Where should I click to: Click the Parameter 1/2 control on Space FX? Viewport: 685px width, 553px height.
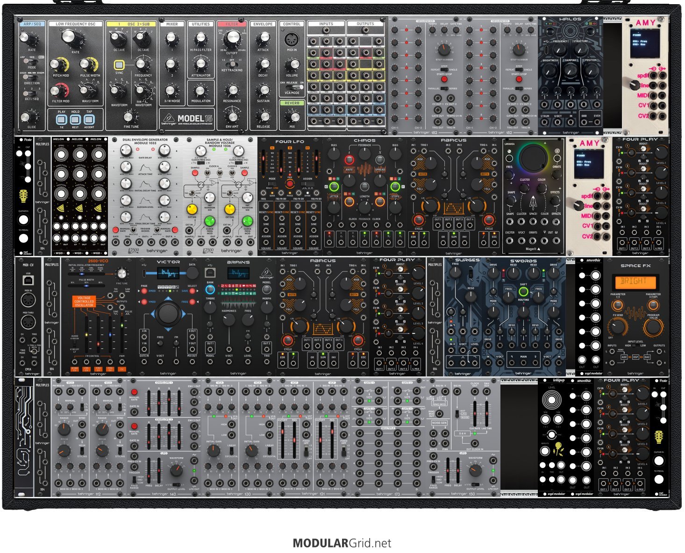tap(617, 305)
